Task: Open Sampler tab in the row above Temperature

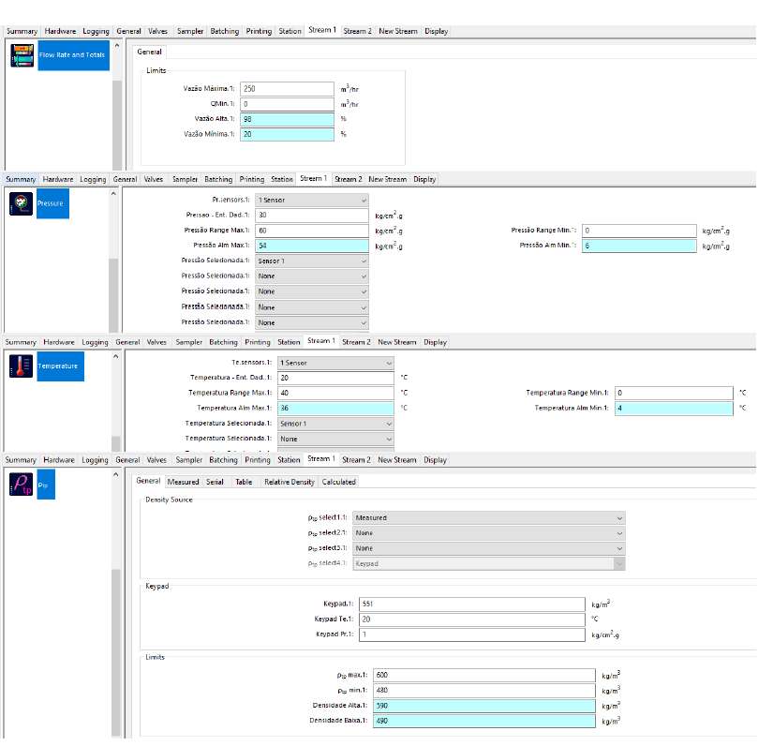Action: (x=189, y=342)
